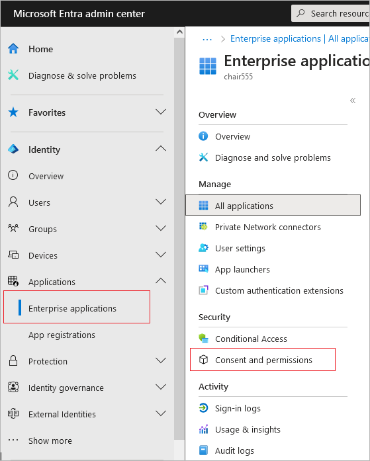Expand the Favorites section chevron

coord(161,112)
